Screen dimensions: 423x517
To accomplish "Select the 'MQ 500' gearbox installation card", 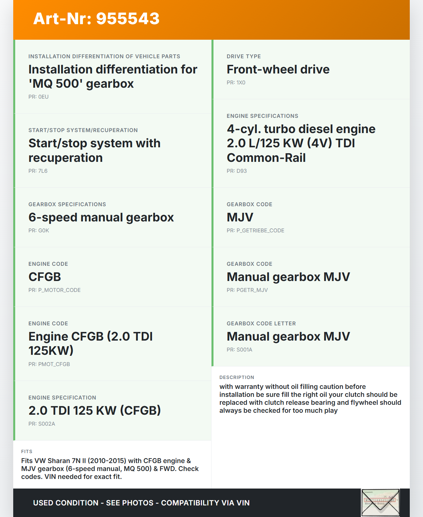I will coord(113,76).
